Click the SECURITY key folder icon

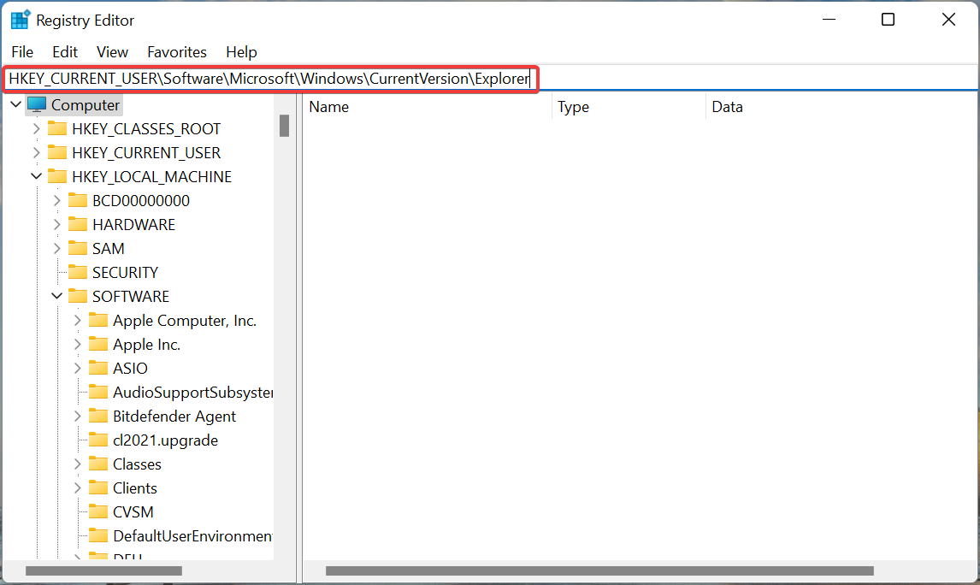tap(77, 272)
